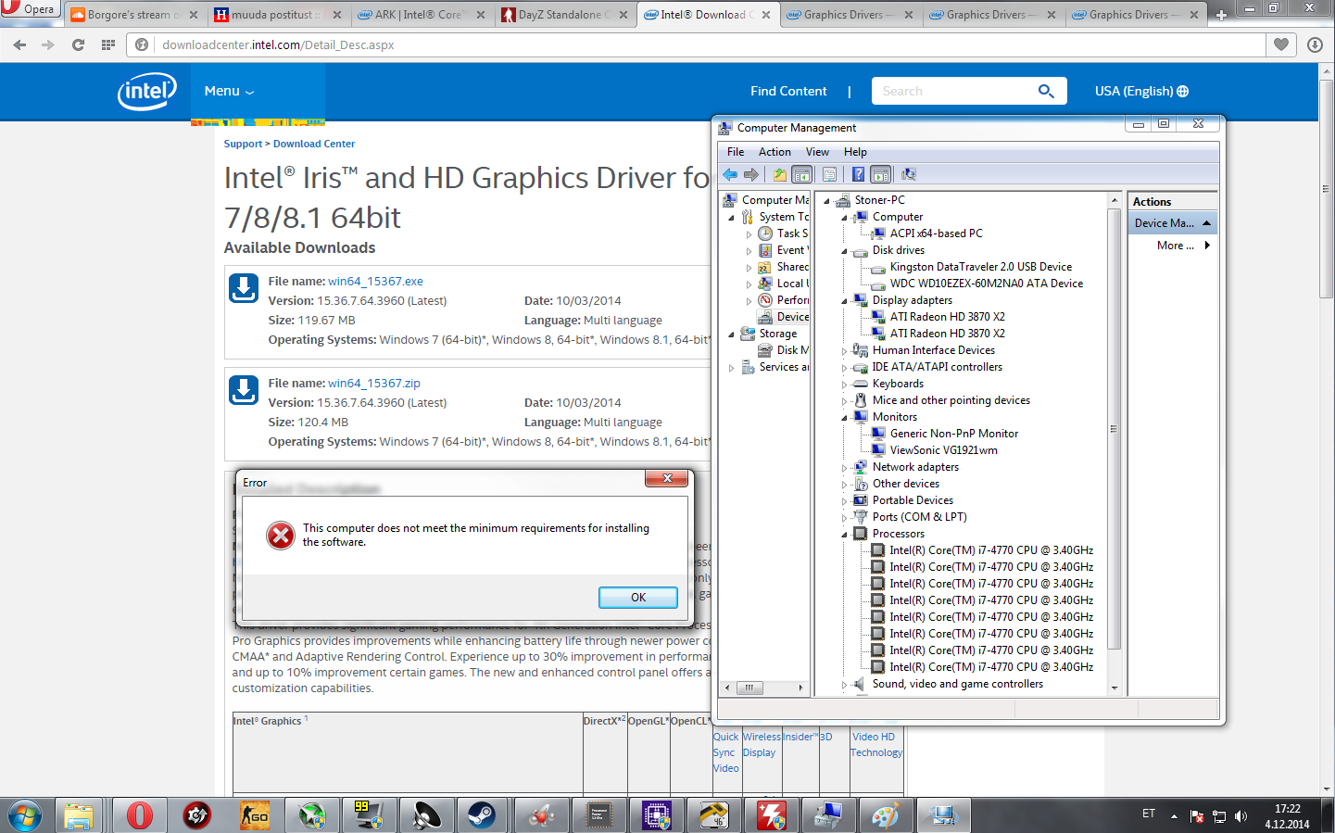
Task: Open a new browser tab with plus button
Action: point(1221,15)
